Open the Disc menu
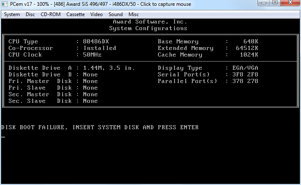Screen dimensions: 301x185 point(30,14)
